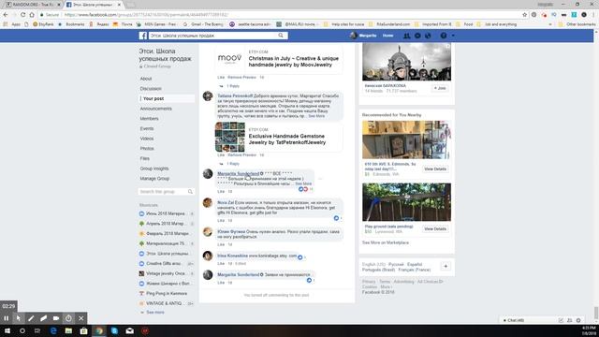Open Exclusive Handmade Gemstone Jewelry link
The image size is (599, 337).
click(x=287, y=139)
